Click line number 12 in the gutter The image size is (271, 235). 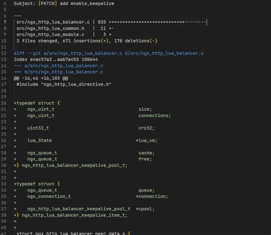[x=3, y=53]
